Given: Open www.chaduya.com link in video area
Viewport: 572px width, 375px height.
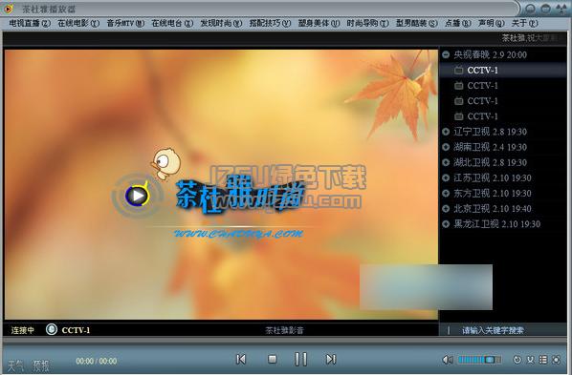Looking at the screenshot, I should point(238,234).
